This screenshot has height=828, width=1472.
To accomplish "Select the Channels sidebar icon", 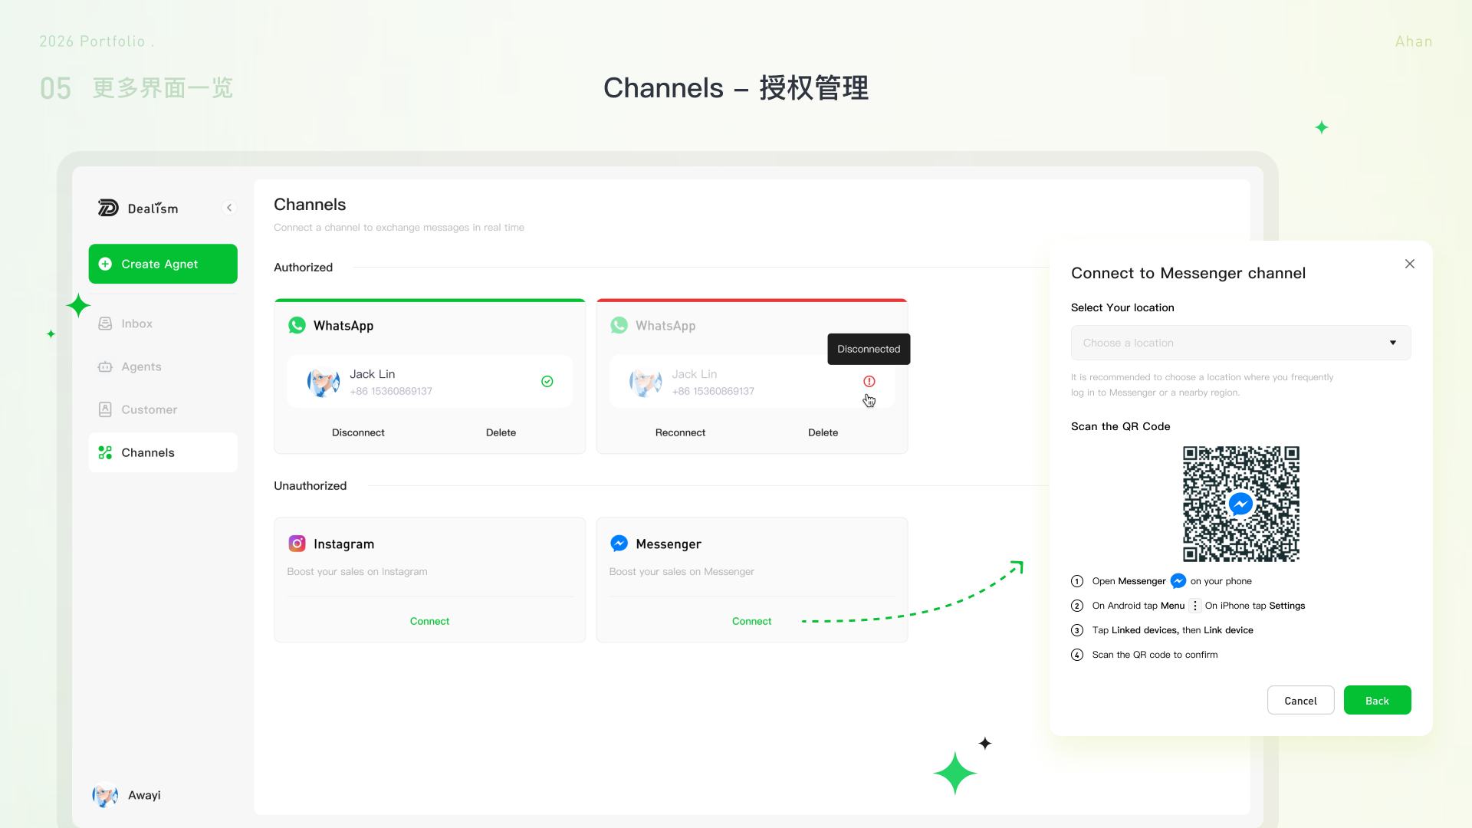I will 105,452.
